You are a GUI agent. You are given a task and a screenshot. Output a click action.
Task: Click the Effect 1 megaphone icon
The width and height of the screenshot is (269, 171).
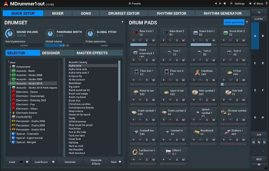[x=168, y=152]
